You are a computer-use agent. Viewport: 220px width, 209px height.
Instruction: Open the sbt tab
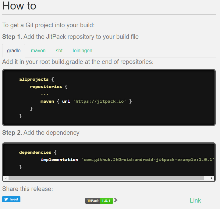[59, 51]
